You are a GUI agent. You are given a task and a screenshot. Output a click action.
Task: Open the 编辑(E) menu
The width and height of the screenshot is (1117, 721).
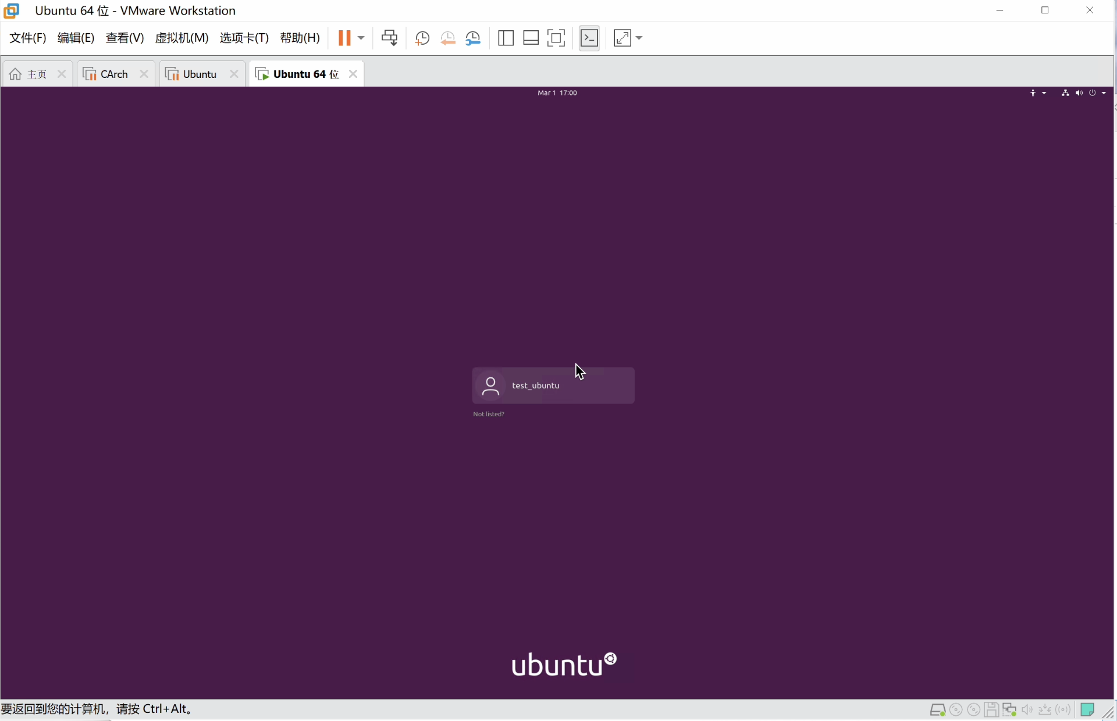point(76,38)
